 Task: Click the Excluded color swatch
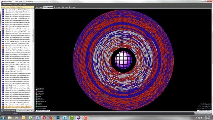(36, 103)
